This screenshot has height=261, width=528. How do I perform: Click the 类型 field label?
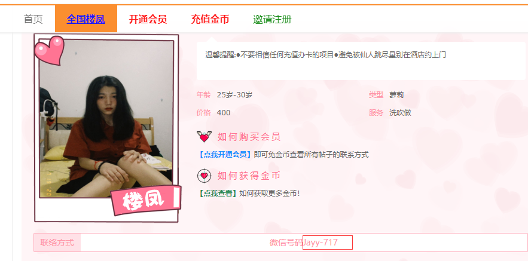click(376, 95)
